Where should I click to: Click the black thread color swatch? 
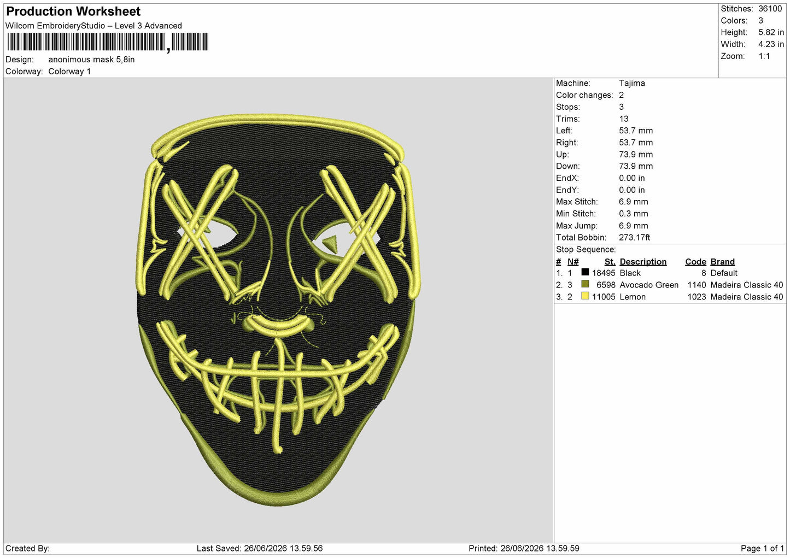585,272
